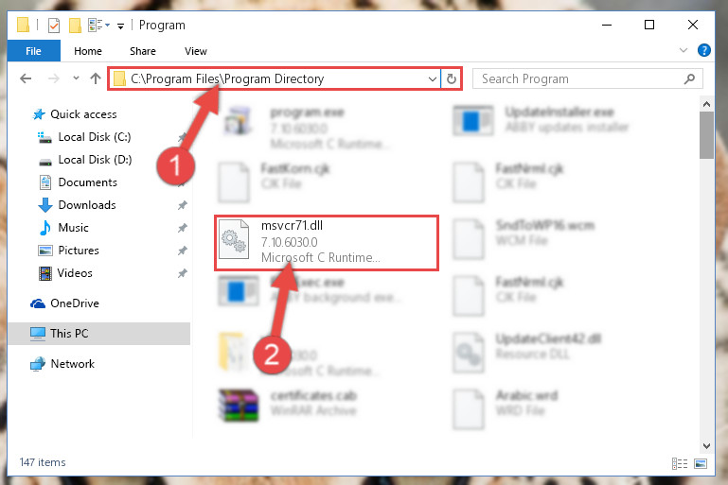Open Downloads in Quick access
This screenshot has height=485, width=728.
pyautogui.click(x=87, y=205)
